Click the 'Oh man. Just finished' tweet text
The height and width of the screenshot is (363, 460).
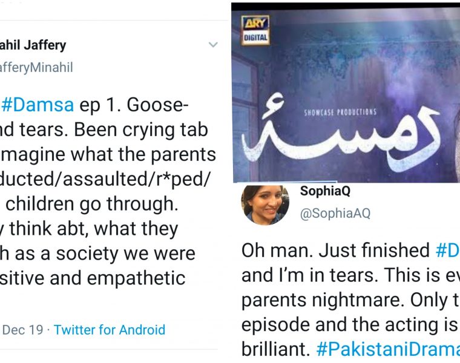pos(336,249)
